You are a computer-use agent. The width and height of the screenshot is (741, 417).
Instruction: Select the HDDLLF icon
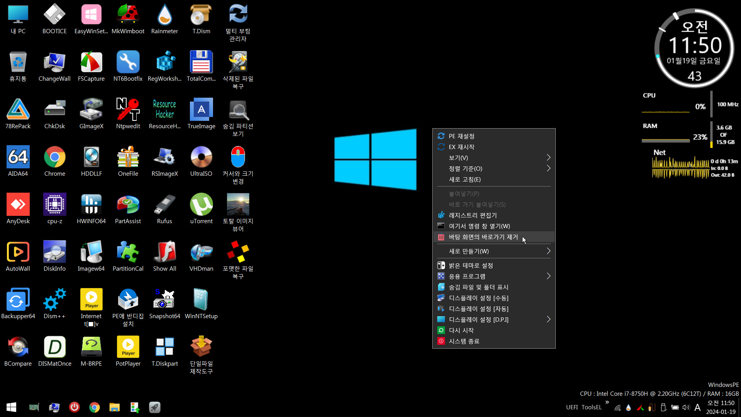pos(91,161)
